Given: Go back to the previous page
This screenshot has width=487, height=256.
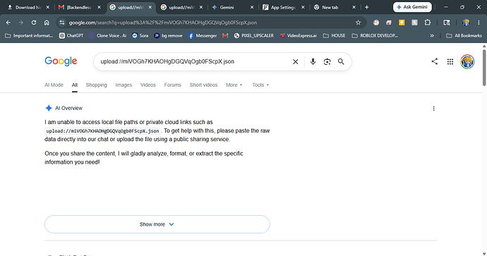Looking at the screenshot, I should (8, 23).
